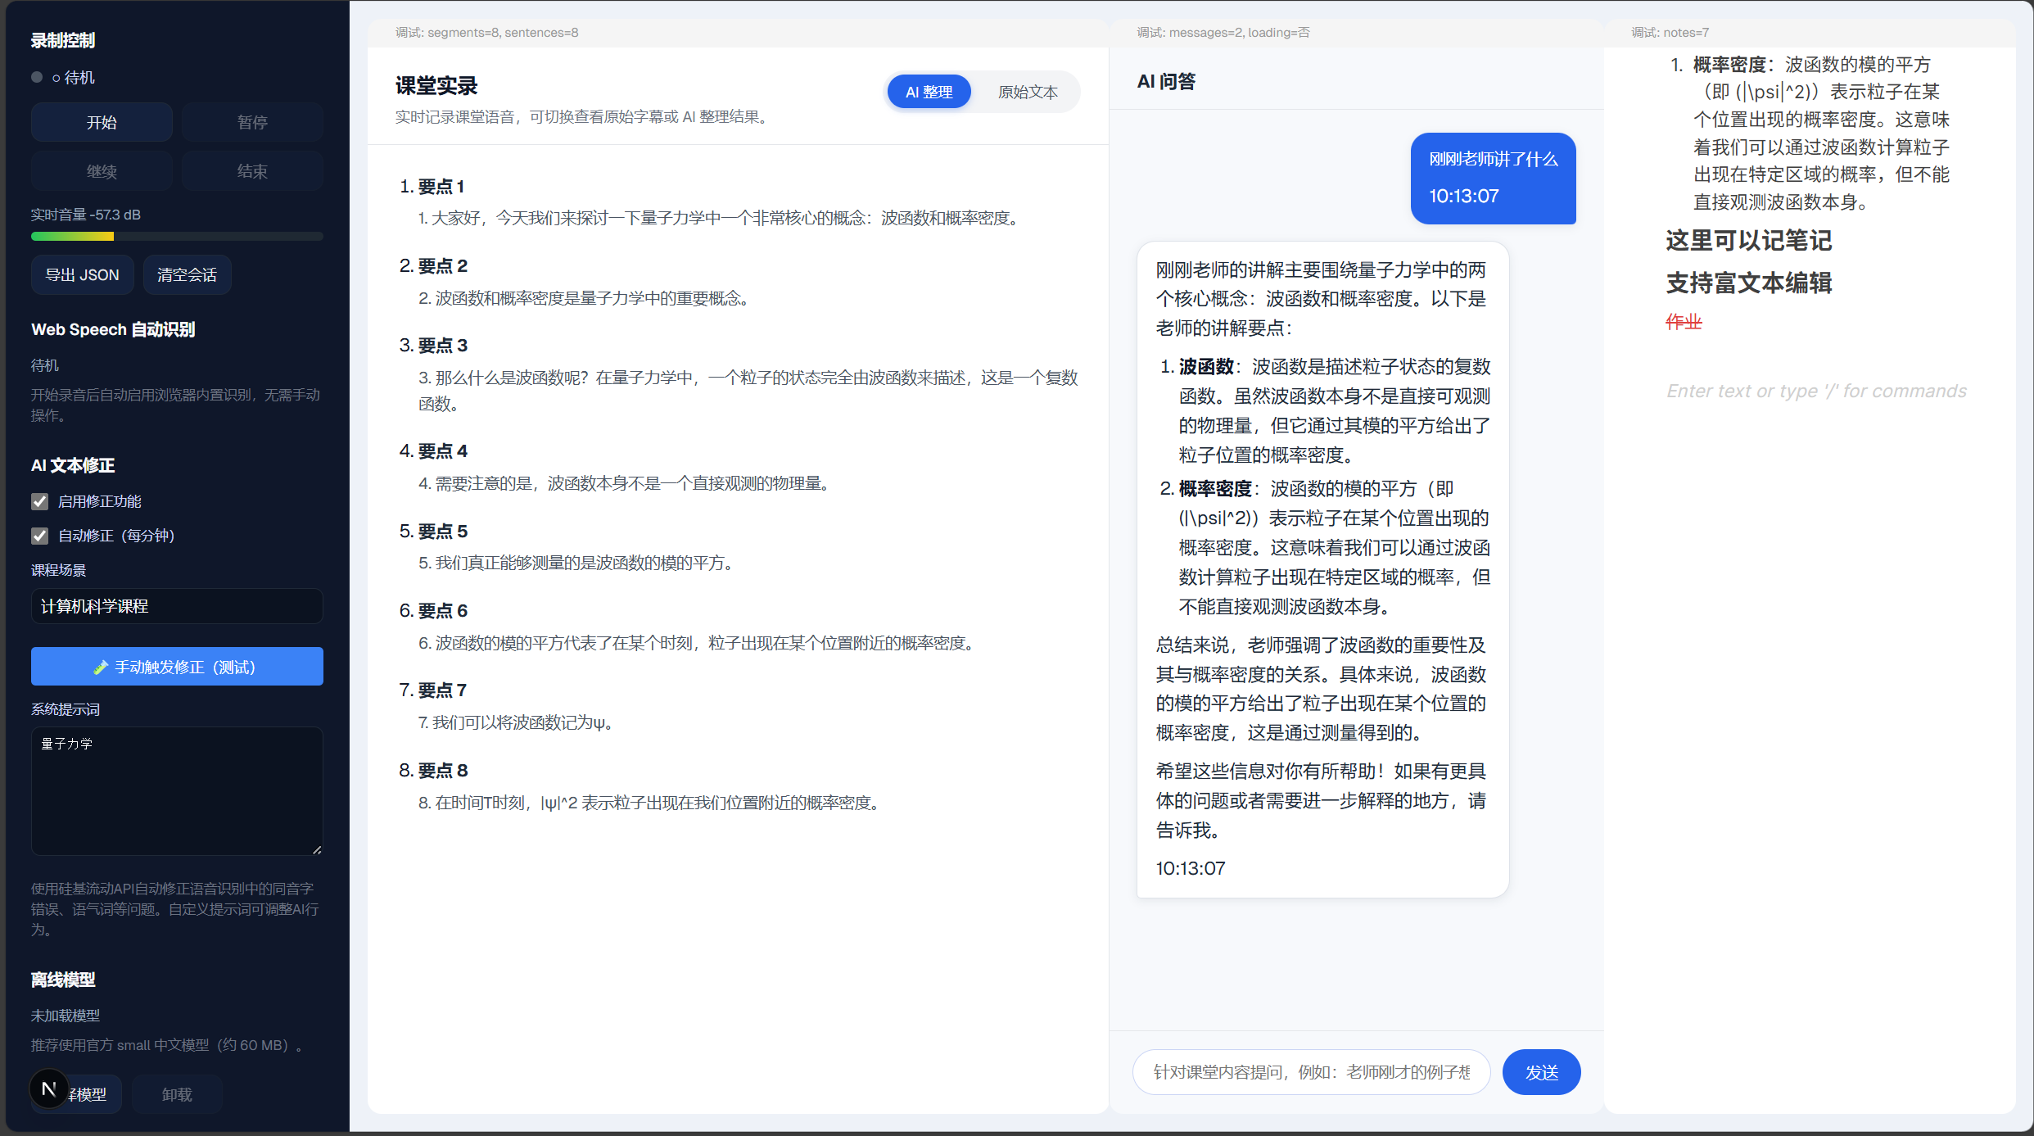Click the pencil icon on manual correction button
The width and height of the screenshot is (2034, 1136).
(101, 668)
